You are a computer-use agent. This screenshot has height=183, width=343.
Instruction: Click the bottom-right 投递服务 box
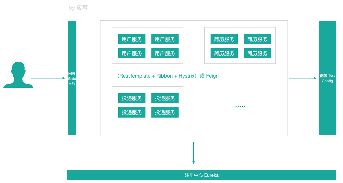pyautogui.click(x=165, y=112)
